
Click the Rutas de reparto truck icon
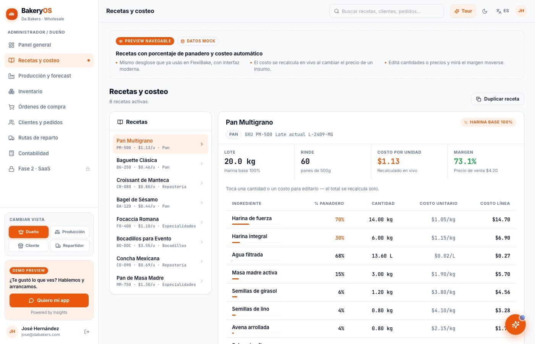(x=11, y=138)
